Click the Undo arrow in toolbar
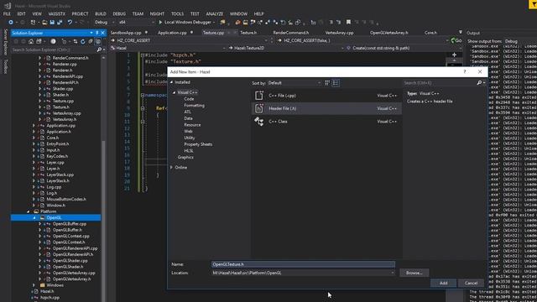Screen dimensions: 537x302 click(x=70, y=23)
